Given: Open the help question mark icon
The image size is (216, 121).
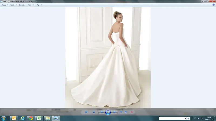Looking at the screenshot, I should tap(214, 5).
